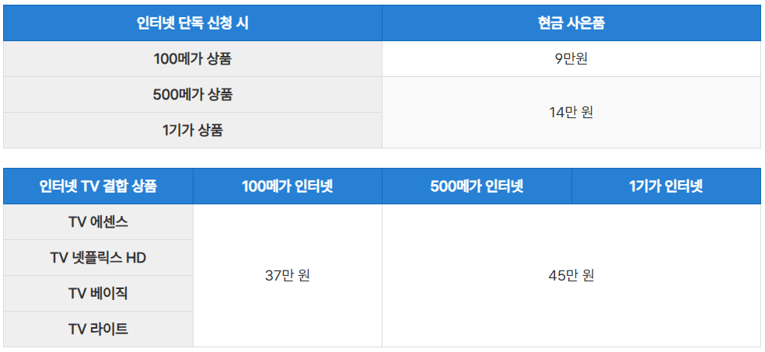Click the 인터넷 단독 신청 시 header cell

(193, 23)
